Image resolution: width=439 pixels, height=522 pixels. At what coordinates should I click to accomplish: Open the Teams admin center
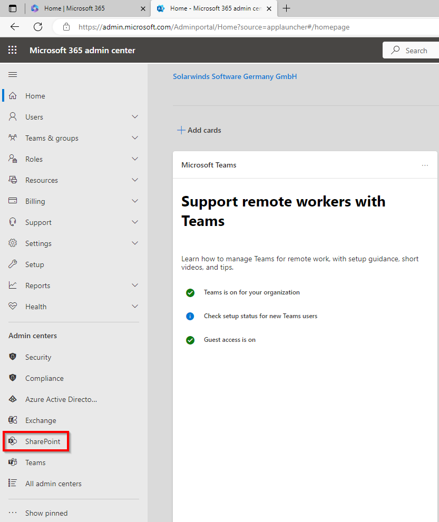coord(35,462)
